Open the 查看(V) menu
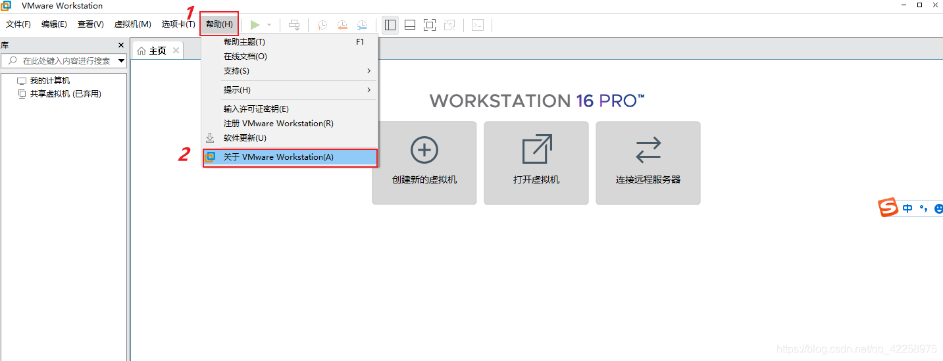Viewport: 943px width, 361px height. [x=91, y=24]
